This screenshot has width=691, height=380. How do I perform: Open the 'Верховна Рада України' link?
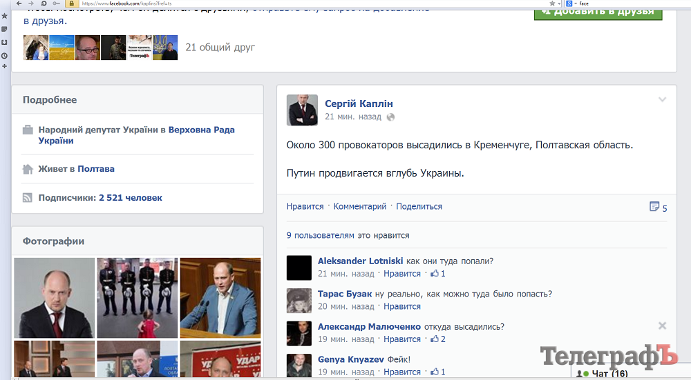point(201,130)
